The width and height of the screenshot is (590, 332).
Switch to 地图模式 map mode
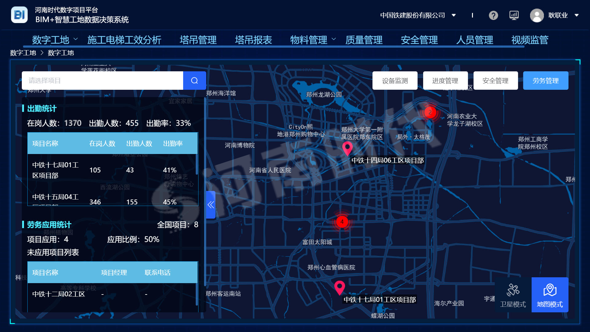click(x=550, y=295)
